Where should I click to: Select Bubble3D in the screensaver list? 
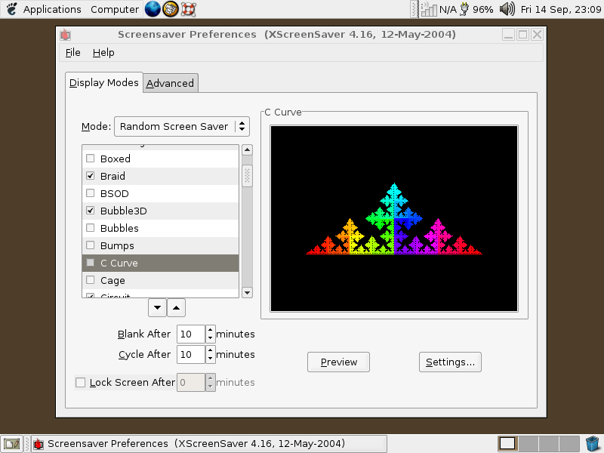point(161,211)
